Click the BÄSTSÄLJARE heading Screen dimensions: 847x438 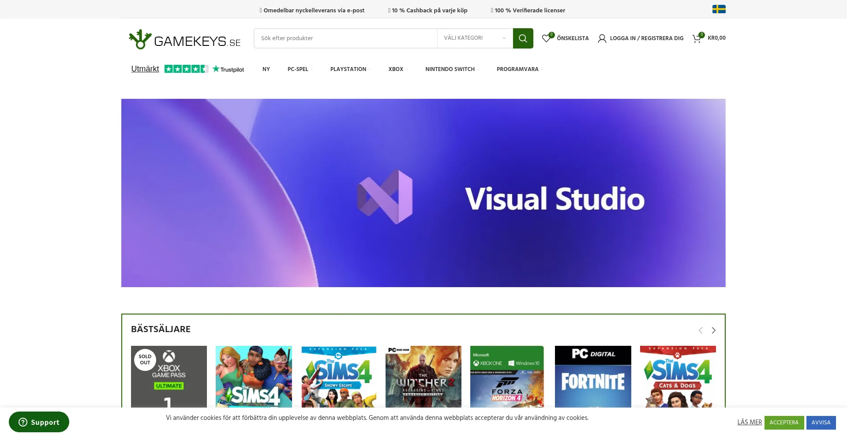pyautogui.click(x=161, y=329)
